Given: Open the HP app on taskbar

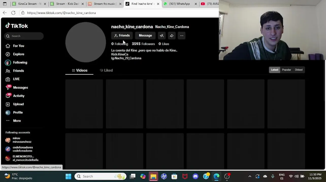Looking at the screenshot, I should click(x=164, y=176).
